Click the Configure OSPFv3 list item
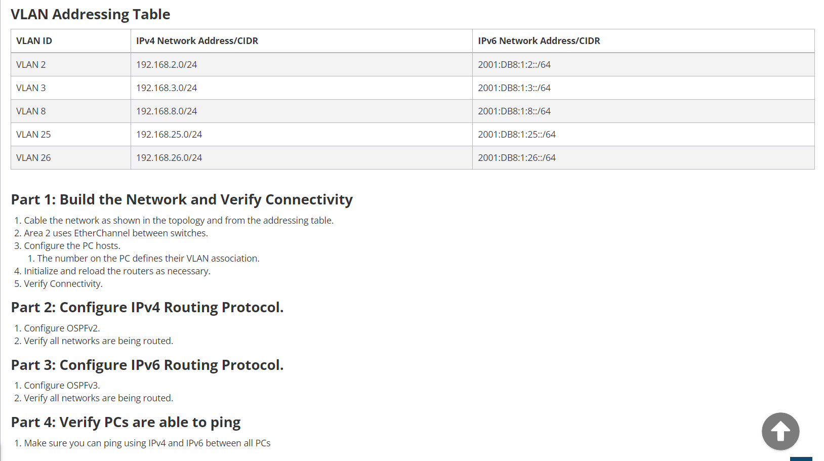 tap(62, 385)
